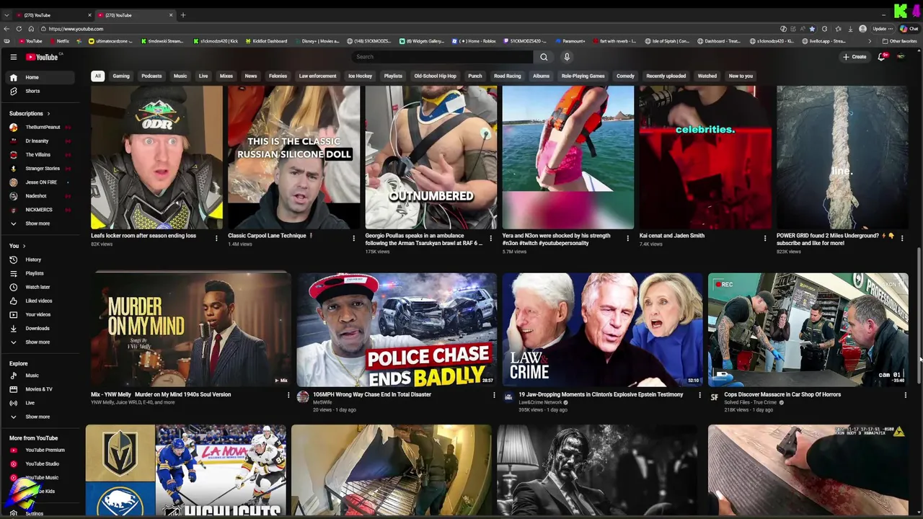Select the Podcasts filter chip

(x=151, y=76)
